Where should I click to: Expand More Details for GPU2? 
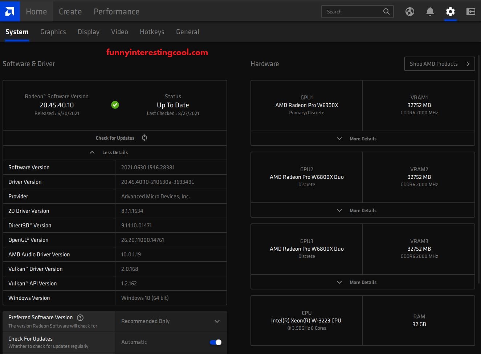[363, 210]
